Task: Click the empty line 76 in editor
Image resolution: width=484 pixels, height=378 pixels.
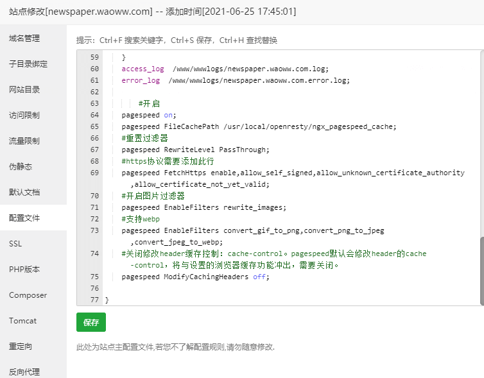Action: click(290, 288)
